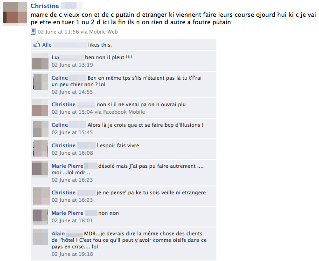This screenshot has width=319, height=261.
Task: Click the Mobile Web link
Action: (x=104, y=32)
